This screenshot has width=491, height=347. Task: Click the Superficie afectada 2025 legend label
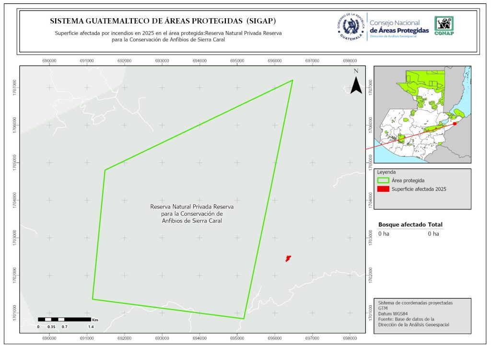click(x=419, y=189)
